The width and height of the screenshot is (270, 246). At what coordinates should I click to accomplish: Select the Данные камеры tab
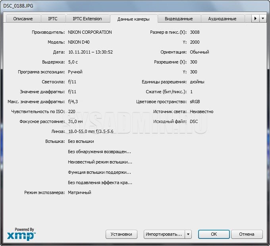[x=133, y=19]
